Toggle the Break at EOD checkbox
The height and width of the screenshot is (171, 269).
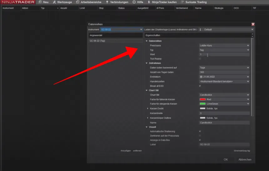(x=200, y=86)
